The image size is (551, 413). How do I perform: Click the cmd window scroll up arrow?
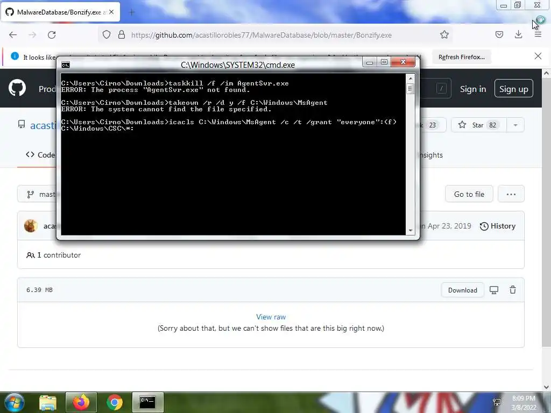click(410, 79)
